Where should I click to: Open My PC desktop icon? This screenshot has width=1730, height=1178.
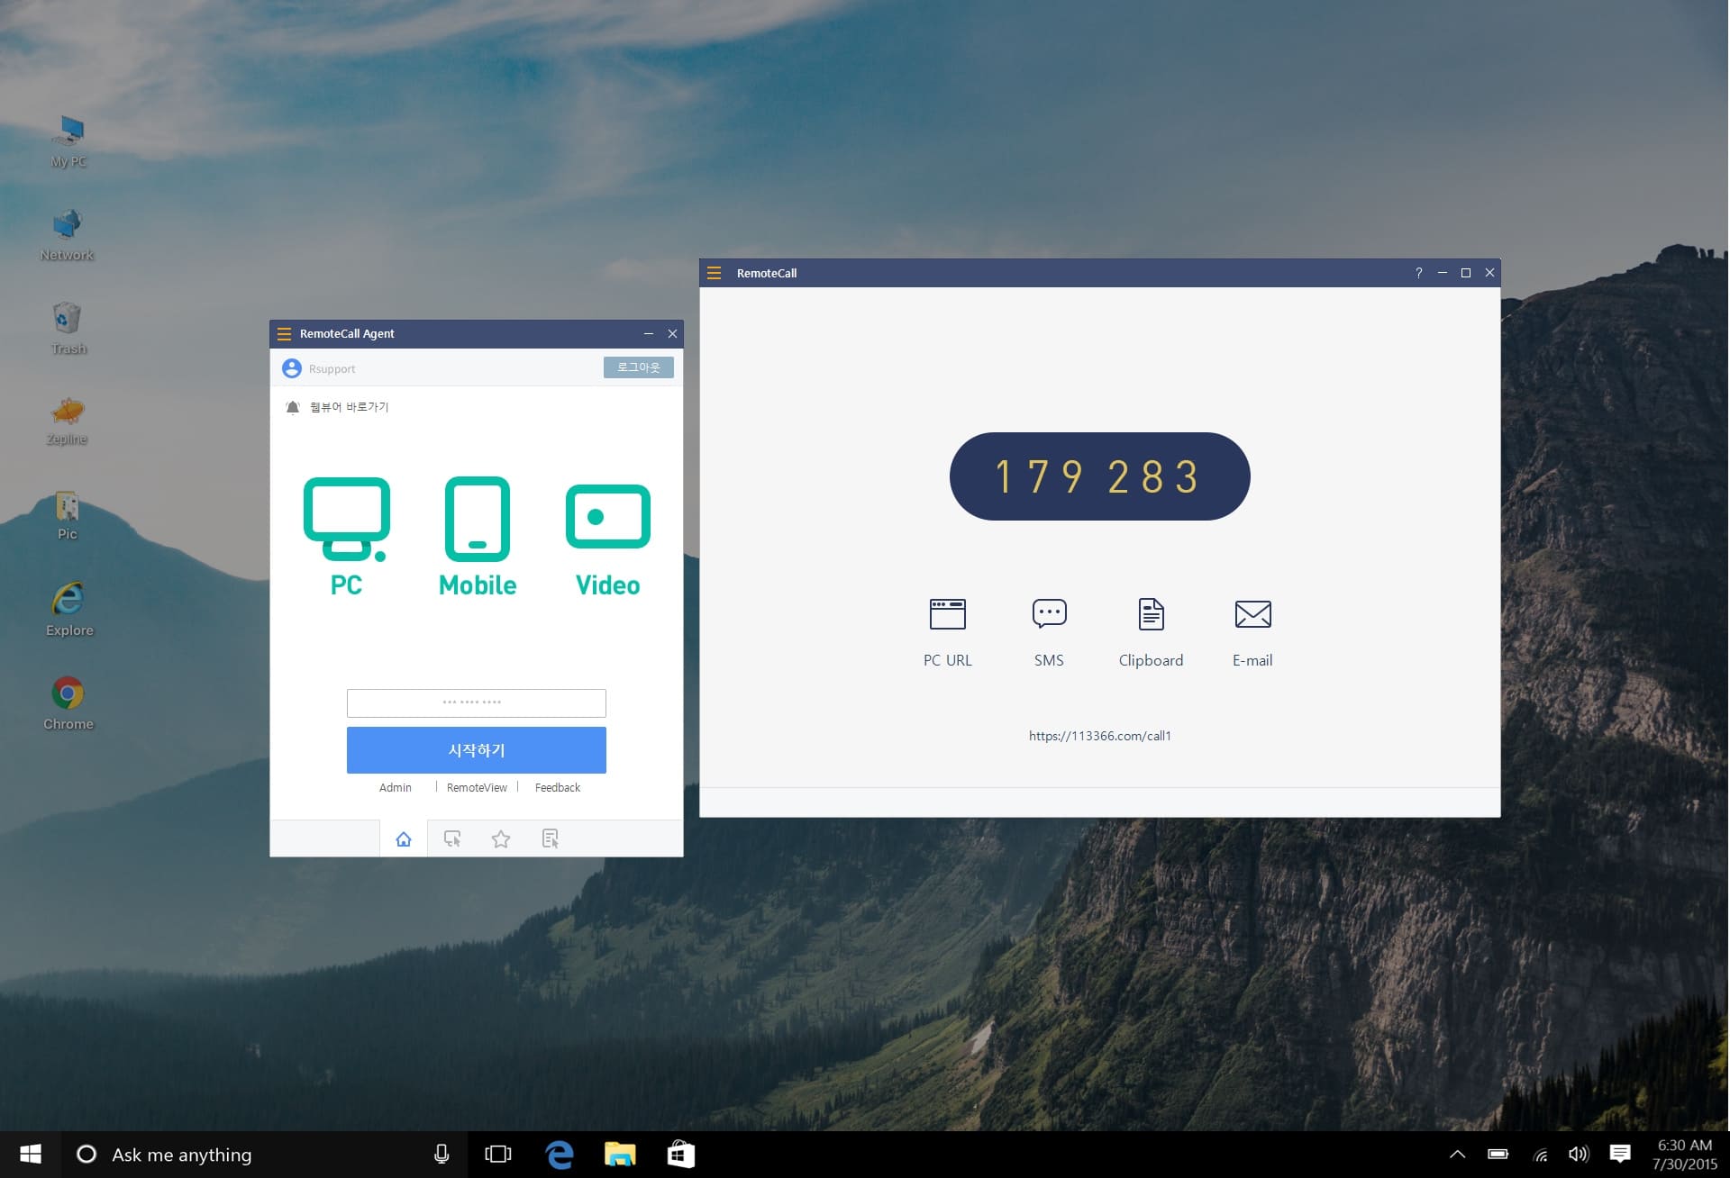[x=68, y=141]
